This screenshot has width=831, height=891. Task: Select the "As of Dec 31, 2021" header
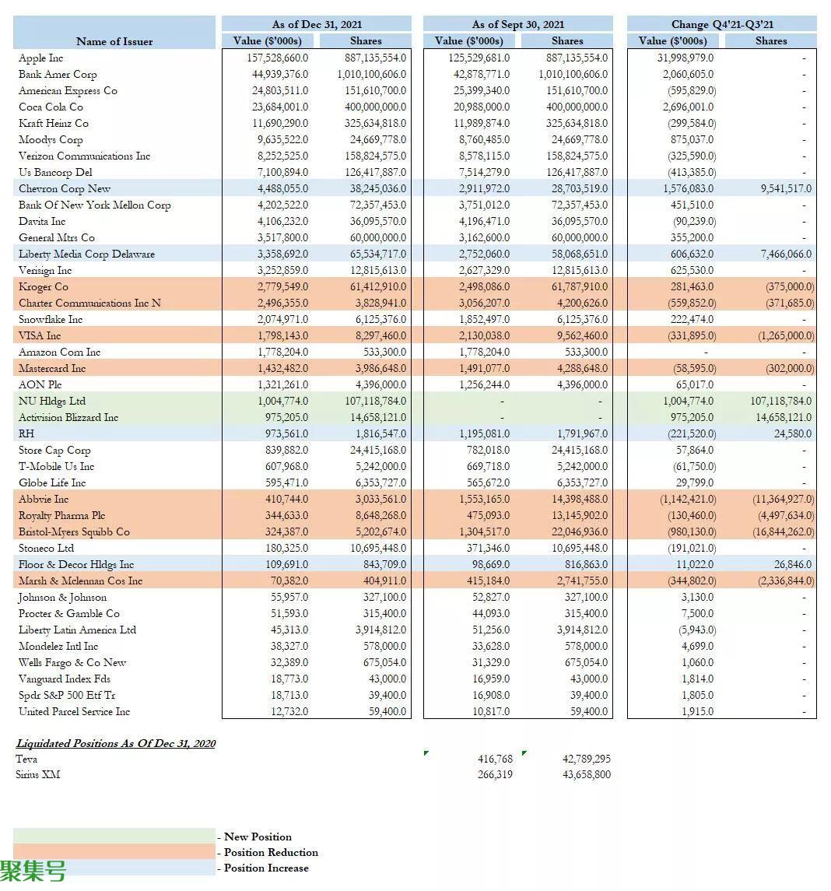[x=317, y=24]
